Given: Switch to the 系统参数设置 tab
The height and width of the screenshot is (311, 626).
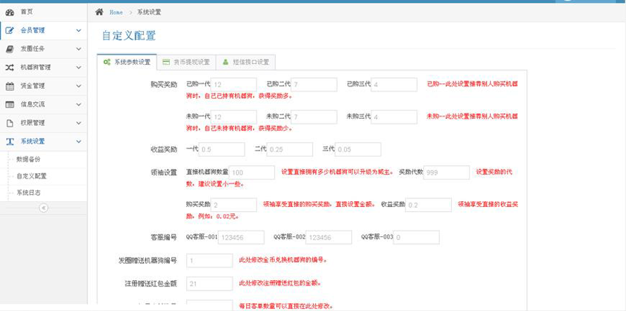Looking at the screenshot, I should pos(127,62).
